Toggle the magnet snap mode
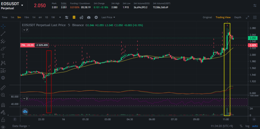 pyautogui.click(x=3, y=105)
